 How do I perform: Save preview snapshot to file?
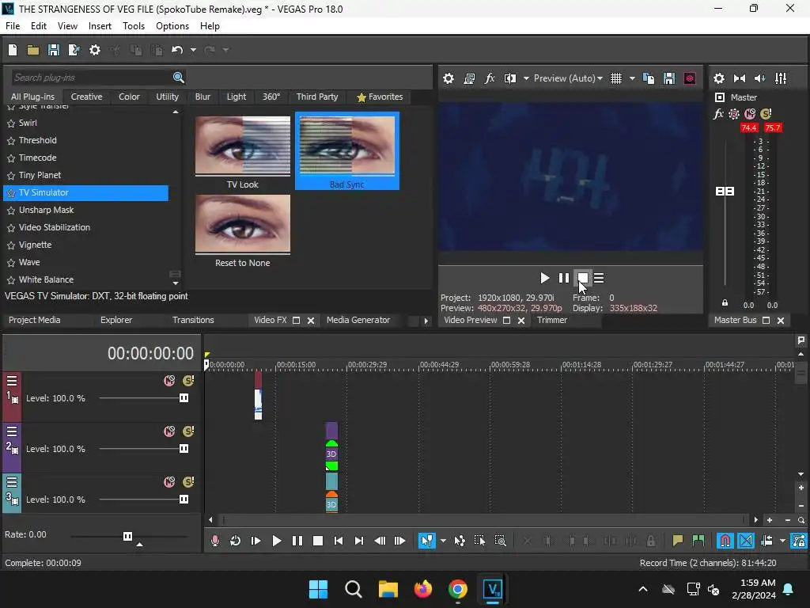pos(669,78)
